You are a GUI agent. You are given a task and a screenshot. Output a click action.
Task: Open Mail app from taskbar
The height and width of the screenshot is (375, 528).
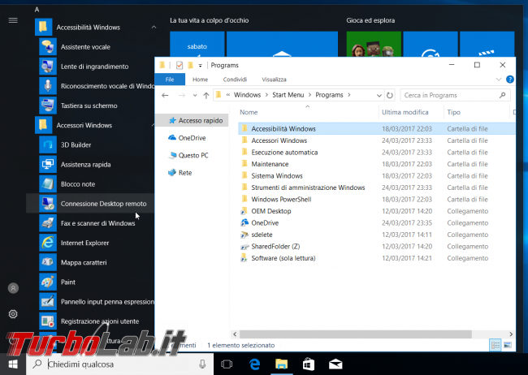coord(335,364)
